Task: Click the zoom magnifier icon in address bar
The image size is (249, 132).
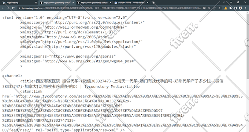Action: click(x=209, y=8)
